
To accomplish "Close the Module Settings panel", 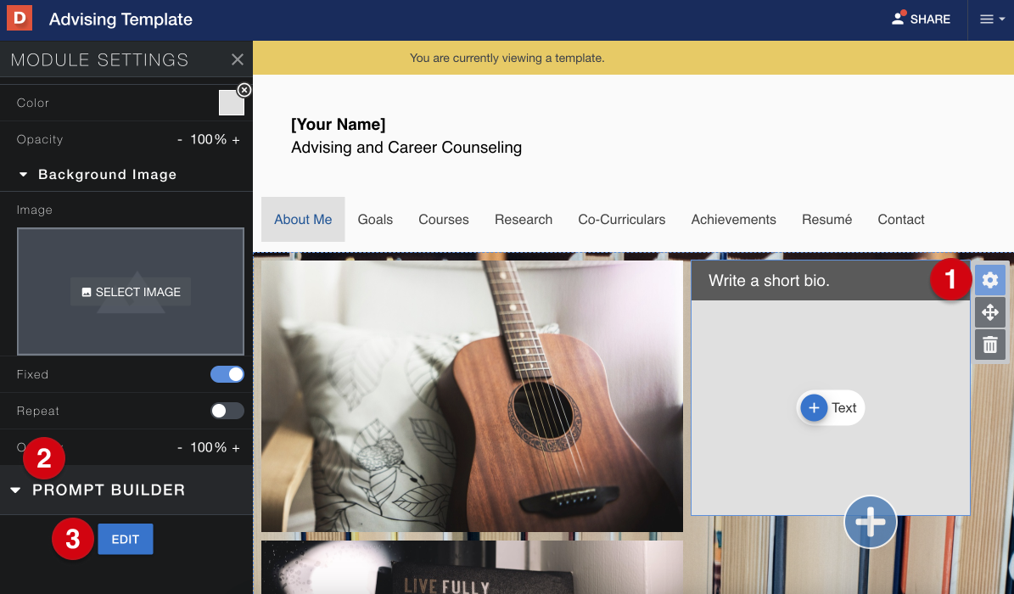I will coord(238,59).
